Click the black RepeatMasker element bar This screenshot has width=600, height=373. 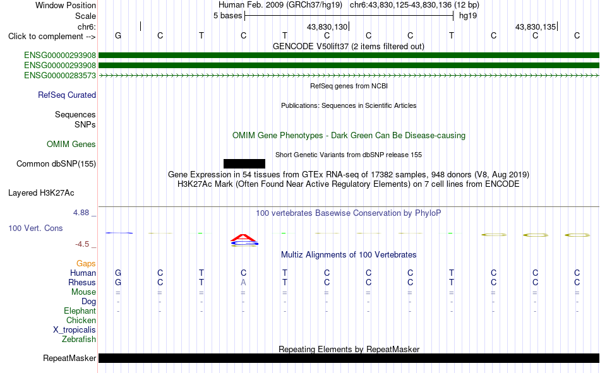(x=349, y=358)
